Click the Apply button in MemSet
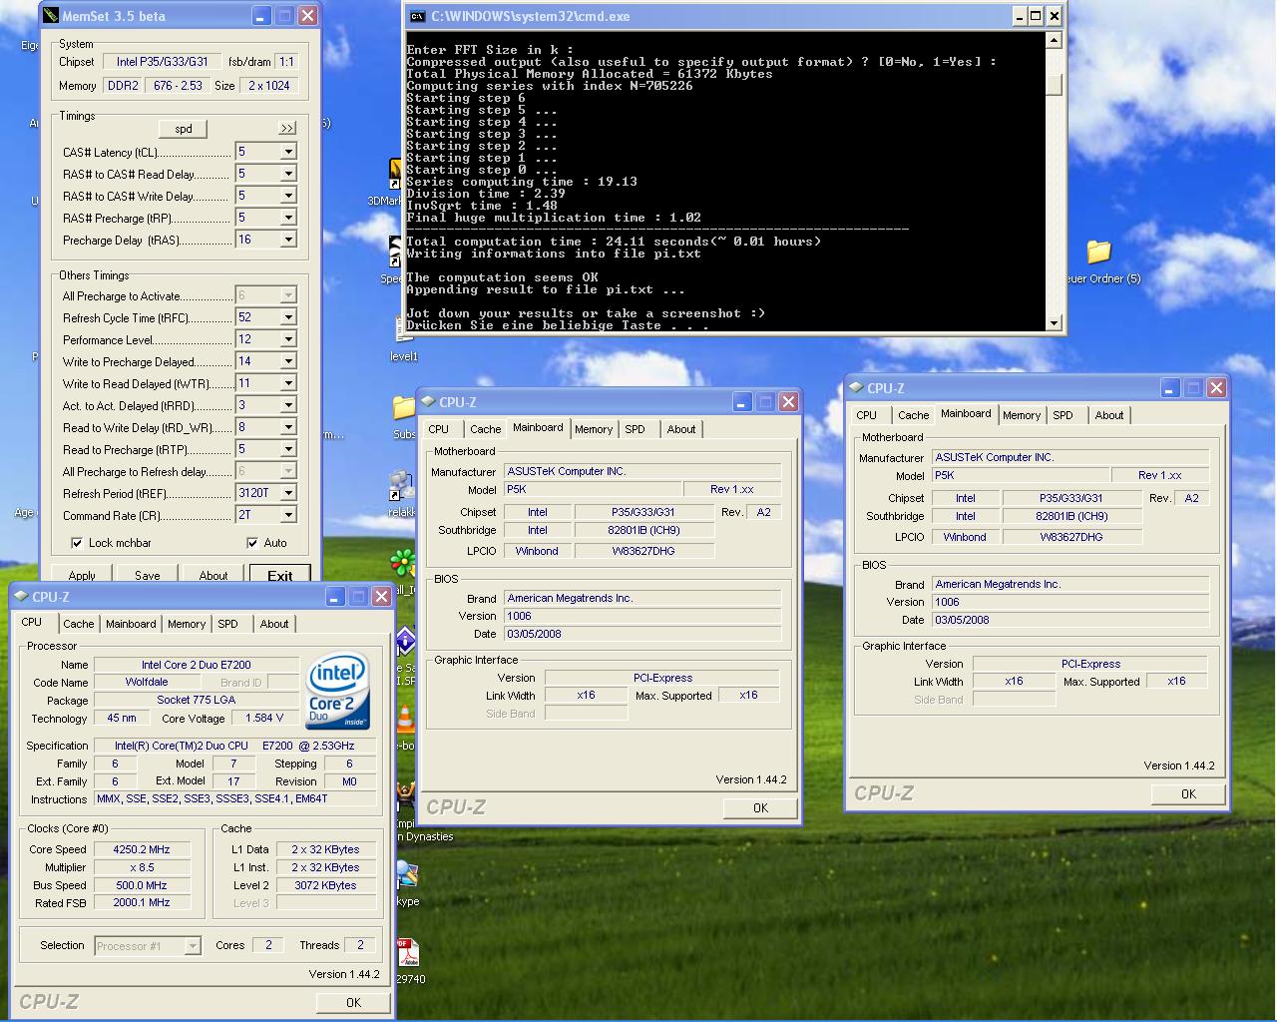This screenshot has height=1022, width=1277. 82,575
